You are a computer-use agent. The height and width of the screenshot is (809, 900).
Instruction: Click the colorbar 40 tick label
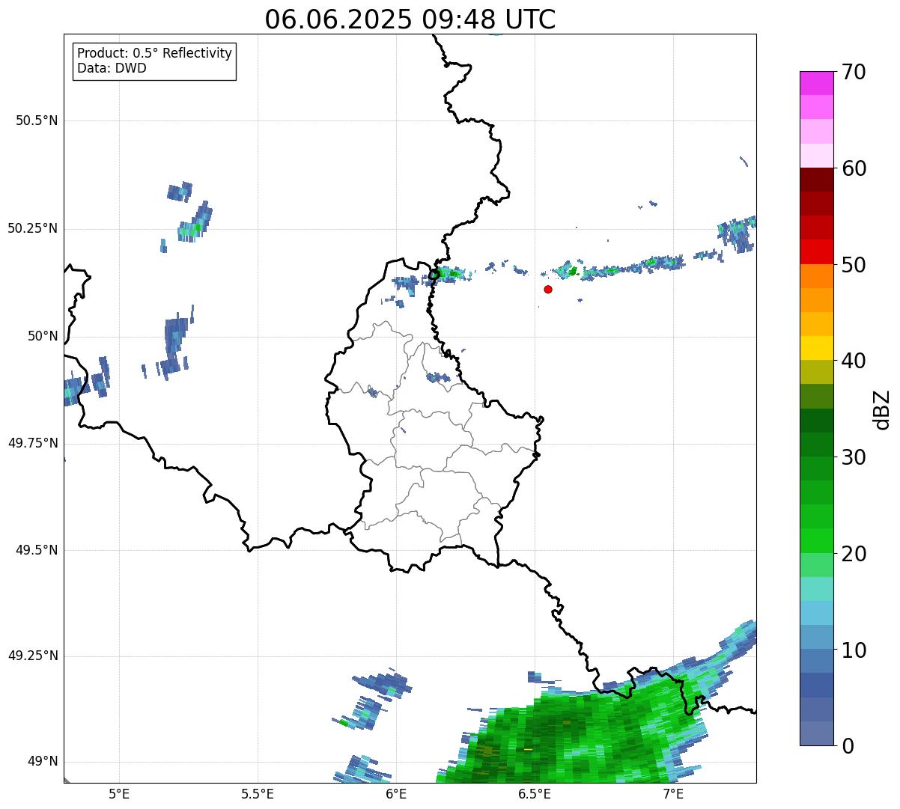coord(854,361)
